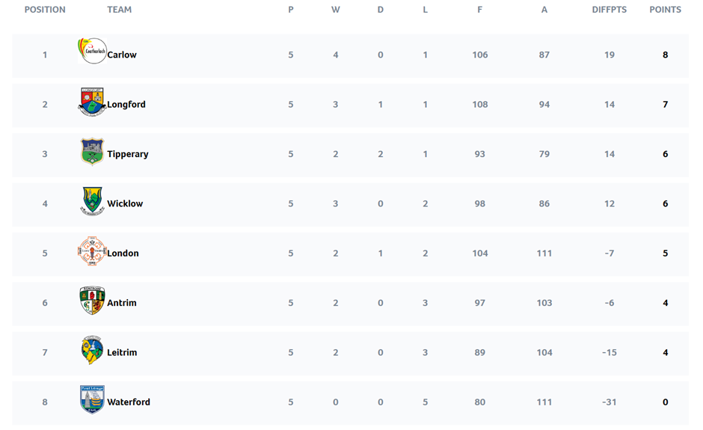Open the Waterford team name link
703x430 pixels.
pyautogui.click(x=129, y=402)
